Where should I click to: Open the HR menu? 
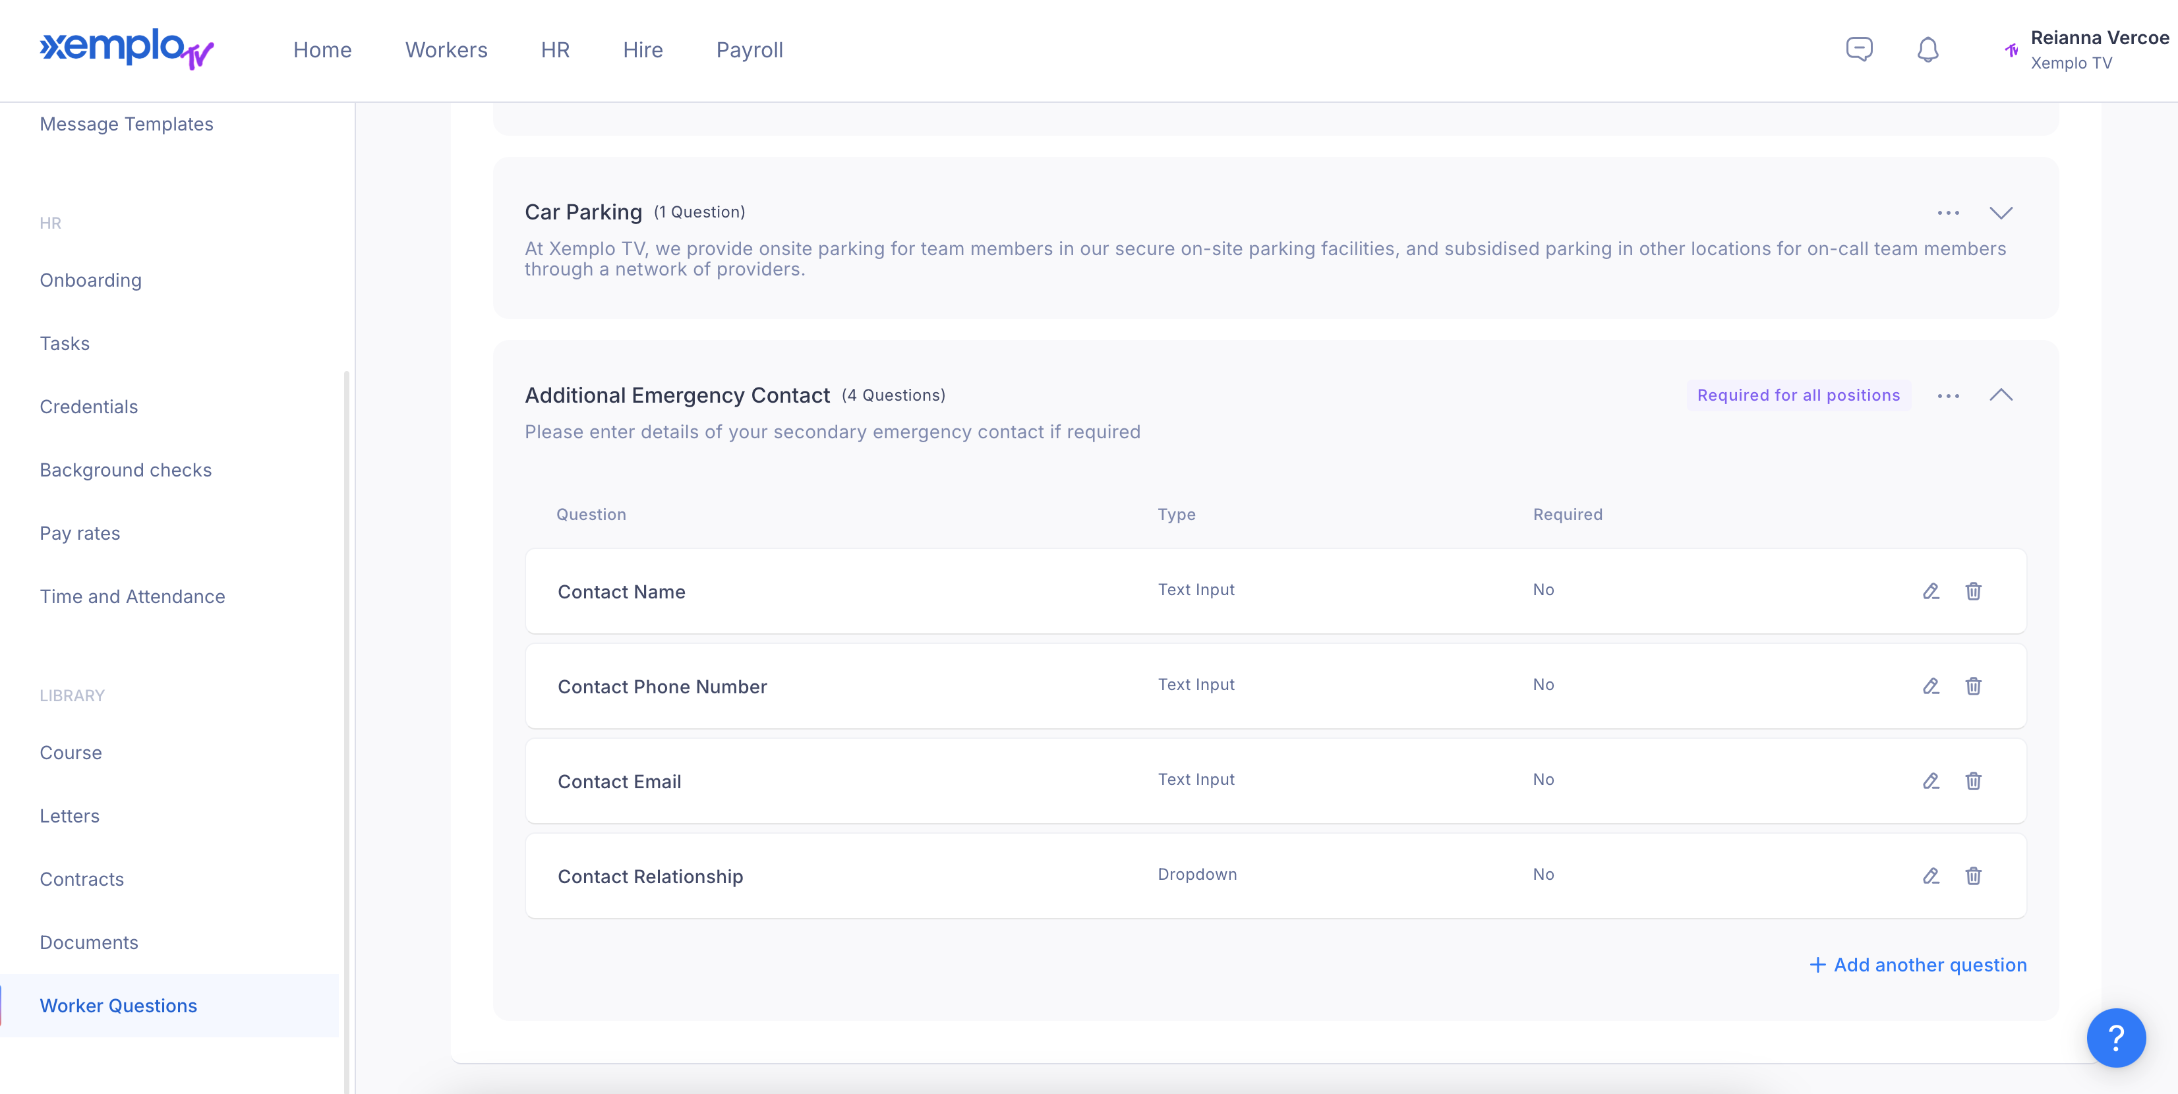click(x=554, y=50)
